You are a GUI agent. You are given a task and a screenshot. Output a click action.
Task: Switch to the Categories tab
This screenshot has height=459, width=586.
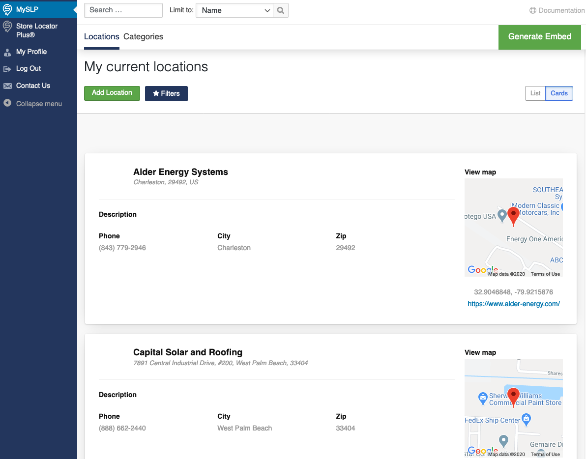pyautogui.click(x=143, y=36)
